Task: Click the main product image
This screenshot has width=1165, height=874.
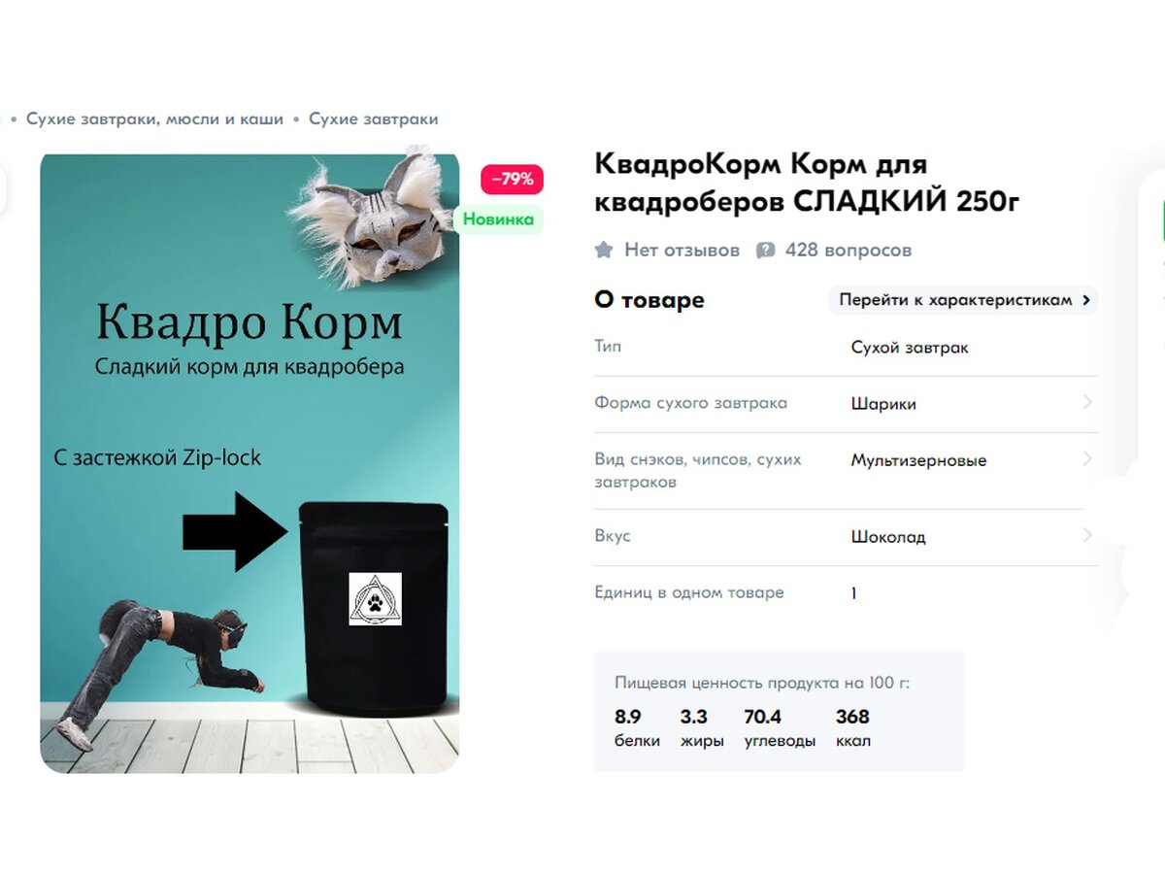Action: click(x=250, y=462)
